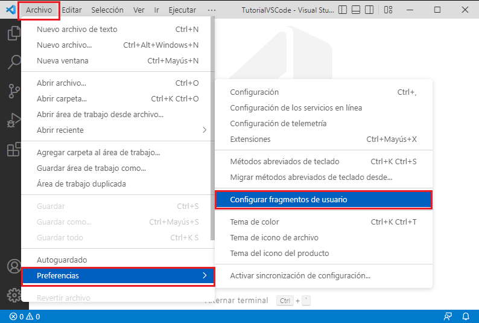Choose Tema del icono del producto
Image resolution: width=479 pixels, height=323 pixels.
coord(323,254)
